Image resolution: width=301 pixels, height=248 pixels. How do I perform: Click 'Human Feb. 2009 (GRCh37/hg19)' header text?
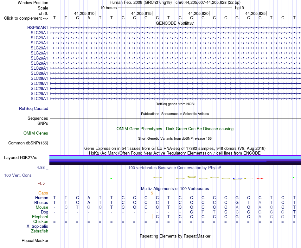tap(141, 3)
